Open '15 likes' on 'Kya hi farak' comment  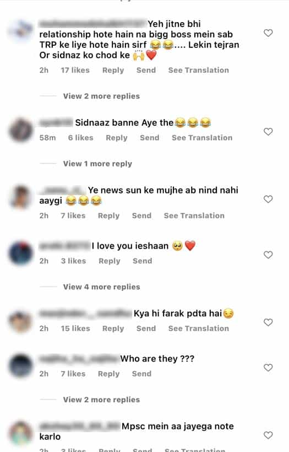click(x=75, y=329)
